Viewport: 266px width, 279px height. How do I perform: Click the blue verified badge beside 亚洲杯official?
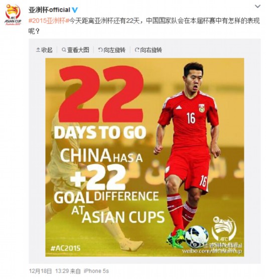tap(75, 10)
